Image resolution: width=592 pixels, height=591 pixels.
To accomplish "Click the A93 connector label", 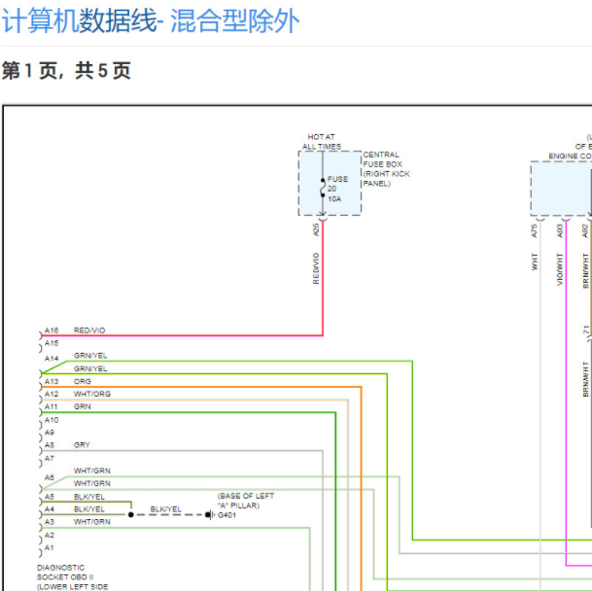I will 560,231.
